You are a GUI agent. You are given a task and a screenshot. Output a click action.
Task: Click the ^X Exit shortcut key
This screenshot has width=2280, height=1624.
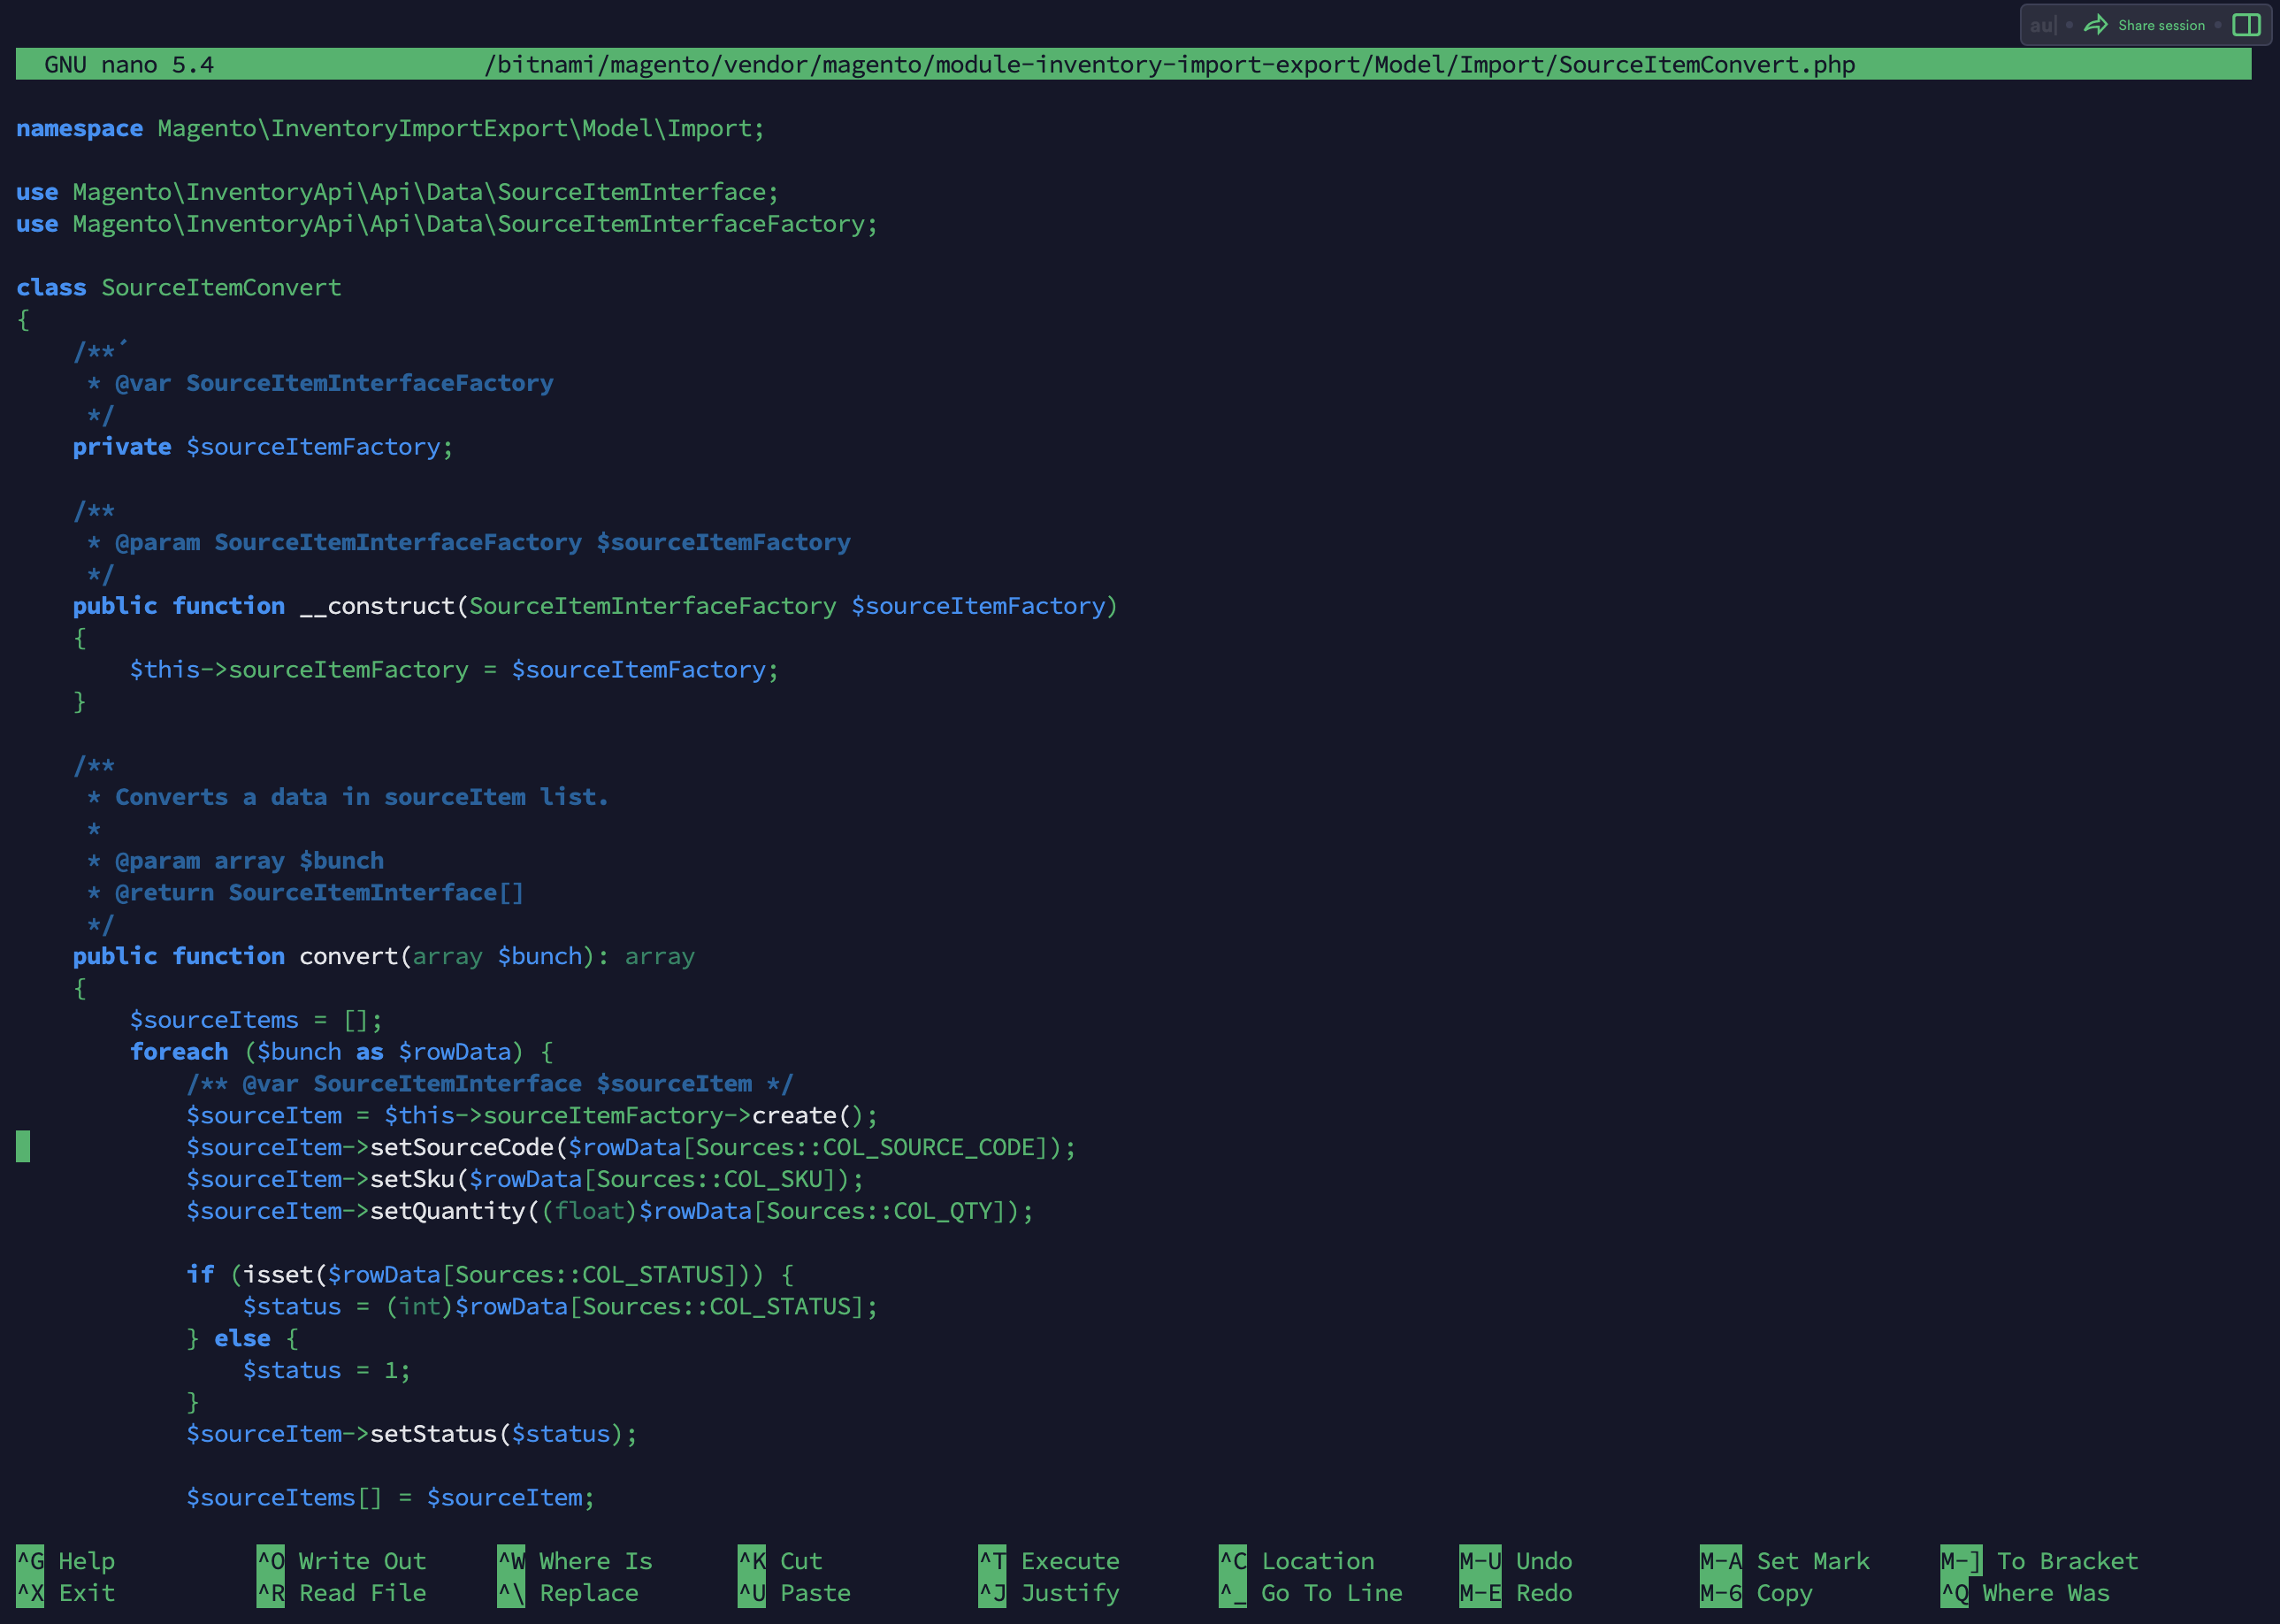click(x=30, y=1593)
